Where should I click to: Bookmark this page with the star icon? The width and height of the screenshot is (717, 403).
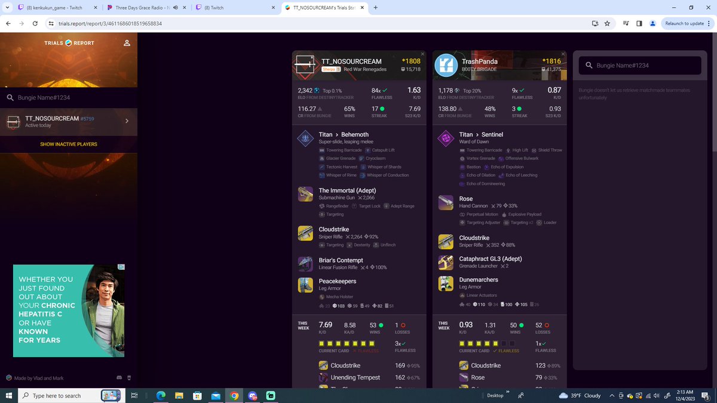tap(607, 23)
